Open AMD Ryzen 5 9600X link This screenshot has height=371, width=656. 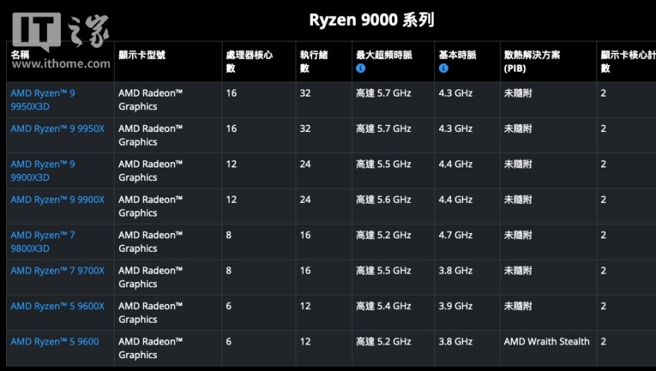[x=58, y=306]
